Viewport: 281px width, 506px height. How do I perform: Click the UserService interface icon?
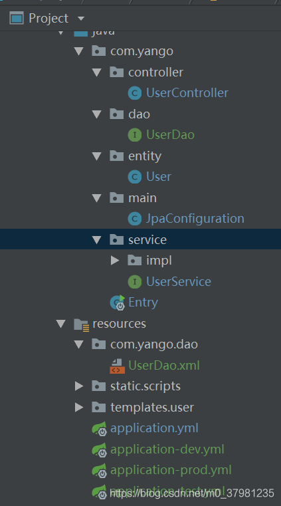point(135,282)
